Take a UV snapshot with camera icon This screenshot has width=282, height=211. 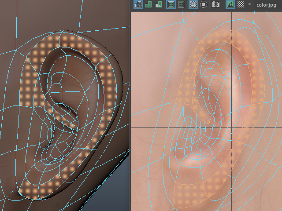(x=216, y=4)
